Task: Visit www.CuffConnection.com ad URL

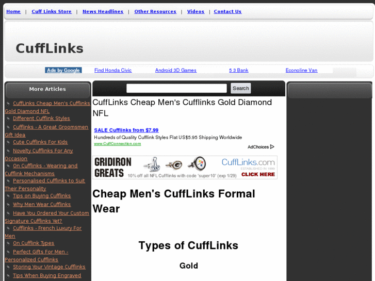Action: [118, 143]
